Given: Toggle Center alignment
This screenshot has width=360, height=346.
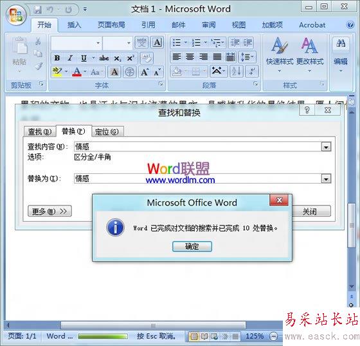Looking at the screenshot, I should tap(190, 57).
